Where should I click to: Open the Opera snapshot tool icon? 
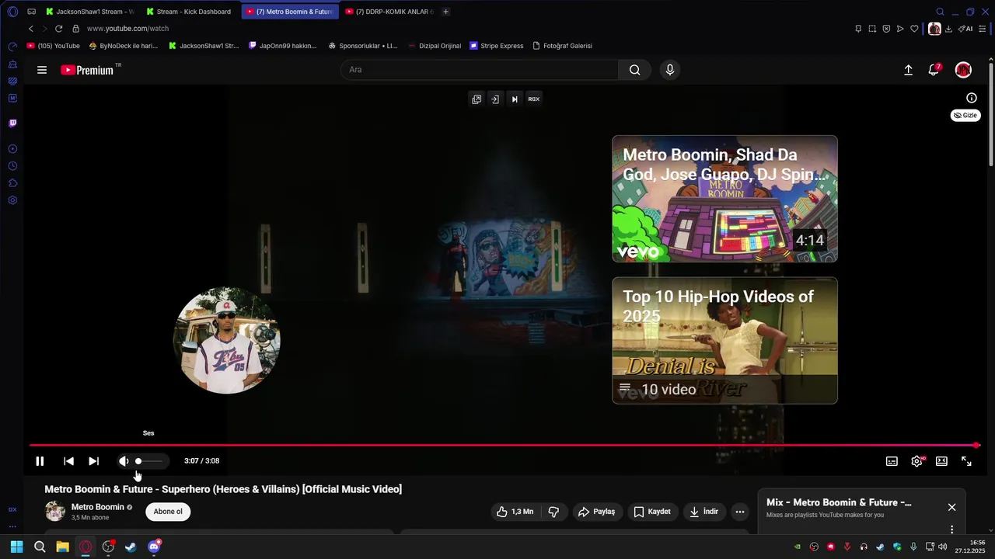[872, 29]
